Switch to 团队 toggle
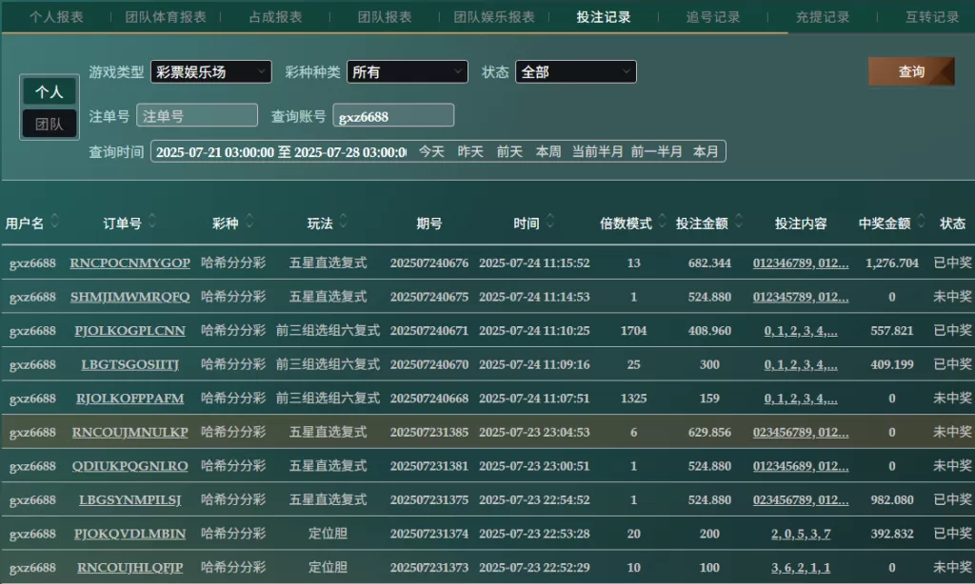 [50, 124]
